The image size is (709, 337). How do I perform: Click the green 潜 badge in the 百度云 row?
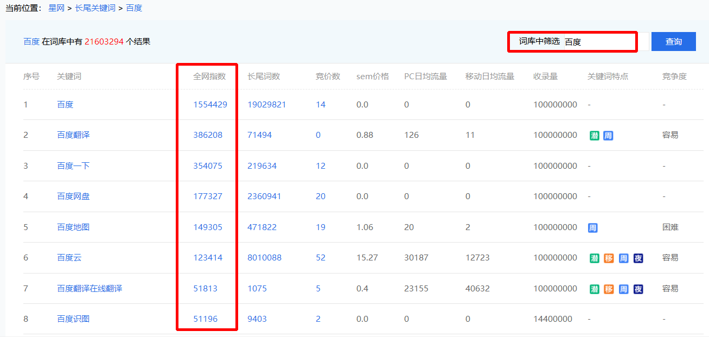[x=595, y=258]
